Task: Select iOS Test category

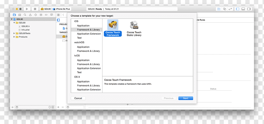Action: [x=79, y=38]
